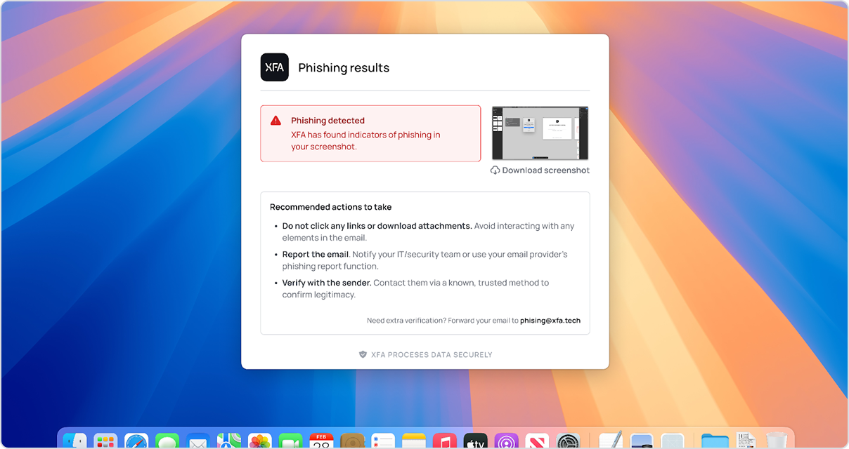Click the shield icon beside XFA PROCESES DATA SECURELY

coord(363,355)
